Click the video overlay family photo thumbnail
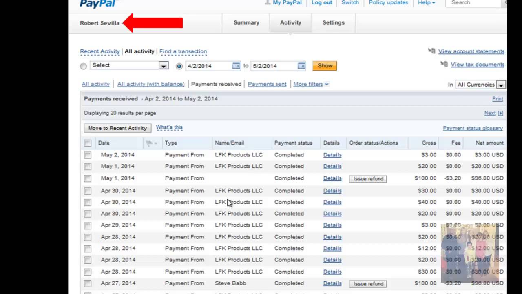This screenshot has width=522, height=294. [x=470, y=254]
